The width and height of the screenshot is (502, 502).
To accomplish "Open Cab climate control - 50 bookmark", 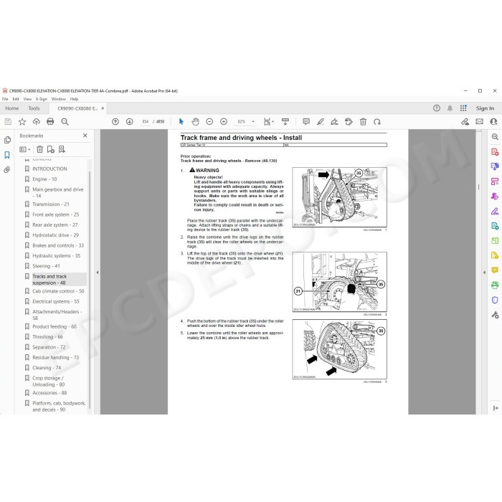I will pyautogui.click(x=58, y=291).
